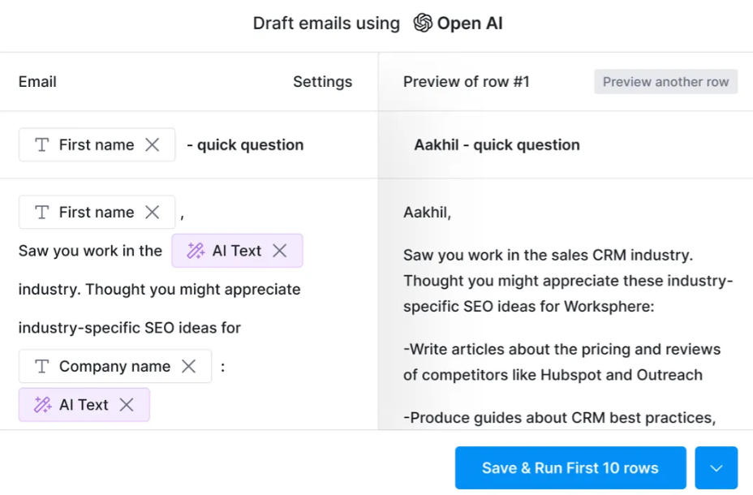
Task: Click the OpenAI logo icon
Action: tap(423, 23)
